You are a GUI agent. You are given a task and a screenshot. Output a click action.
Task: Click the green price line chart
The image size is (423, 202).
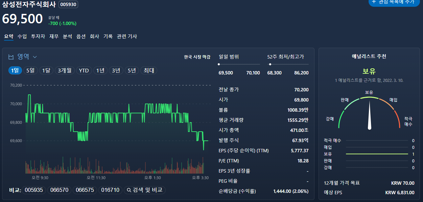117,122
